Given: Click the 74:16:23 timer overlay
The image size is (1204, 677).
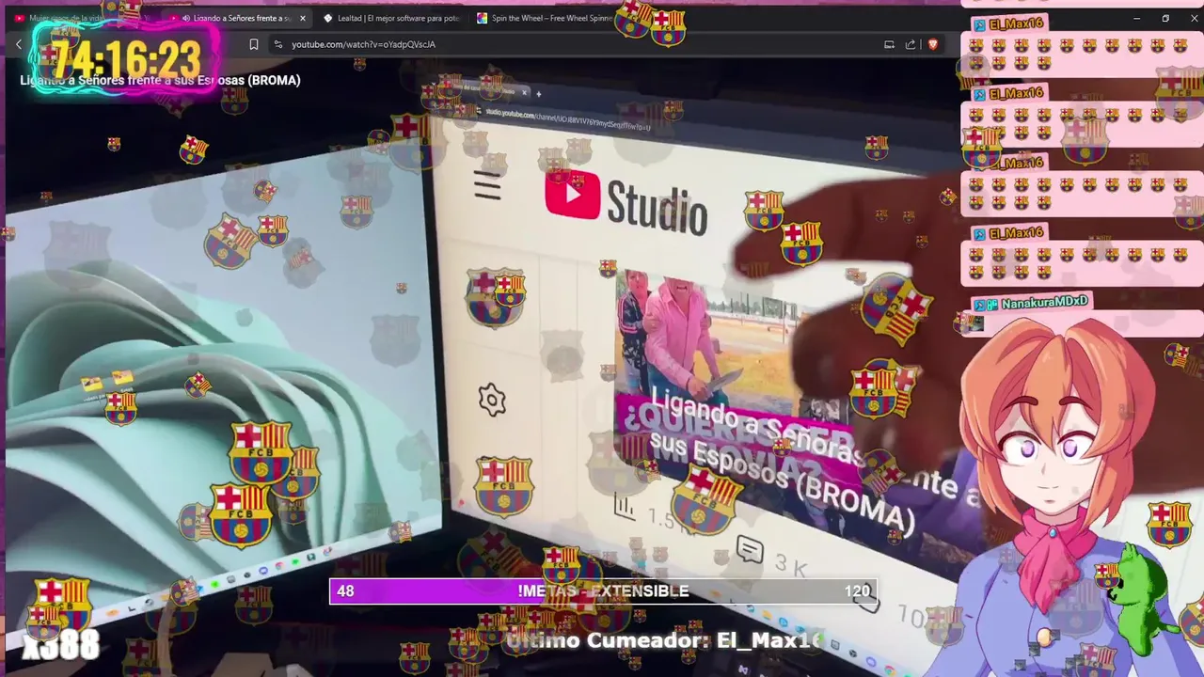Looking at the screenshot, I should coord(126,60).
